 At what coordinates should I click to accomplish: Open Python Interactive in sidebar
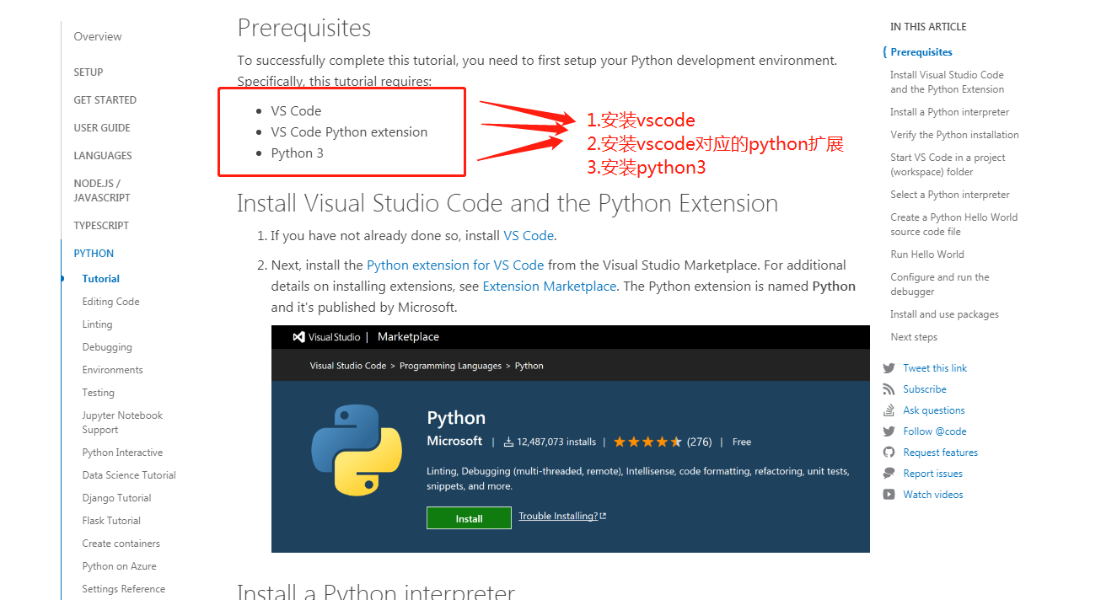click(122, 453)
